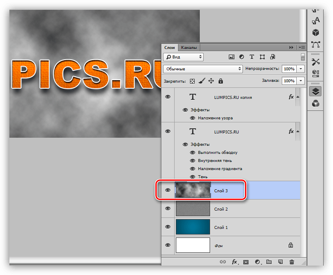Screen dimensions: 333x275
Task: Open the 3D panel cube icon
Action: point(315,33)
